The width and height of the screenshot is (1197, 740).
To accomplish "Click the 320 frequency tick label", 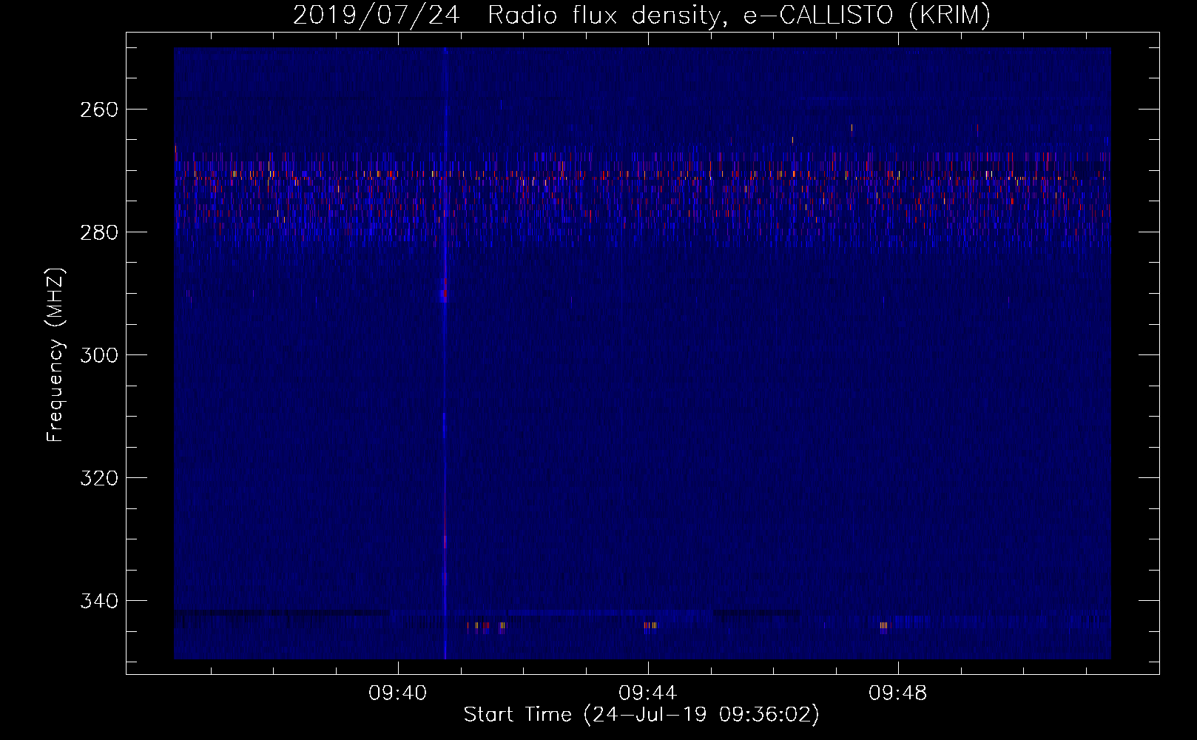I will point(99,479).
